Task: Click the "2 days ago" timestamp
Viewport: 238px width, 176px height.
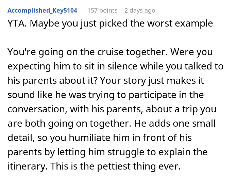Action: click(x=139, y=11)
